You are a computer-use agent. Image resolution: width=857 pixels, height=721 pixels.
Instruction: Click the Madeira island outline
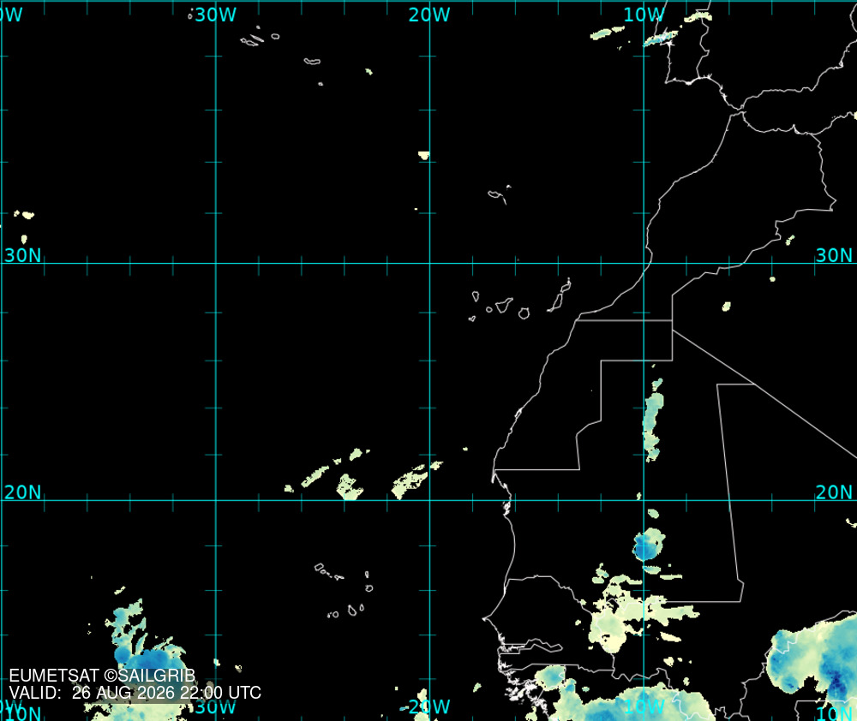(x=499, y=195)
